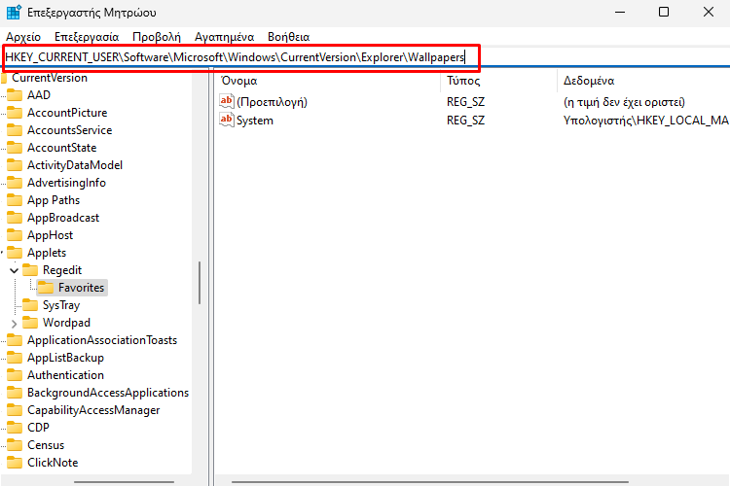The height and width of the screenshot is (486, 730).
Task: Select the System value name
Action: (255, 121)
